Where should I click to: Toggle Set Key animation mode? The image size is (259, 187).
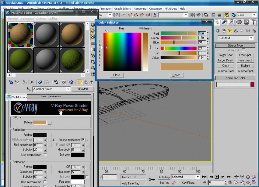[x=164, y=183]
